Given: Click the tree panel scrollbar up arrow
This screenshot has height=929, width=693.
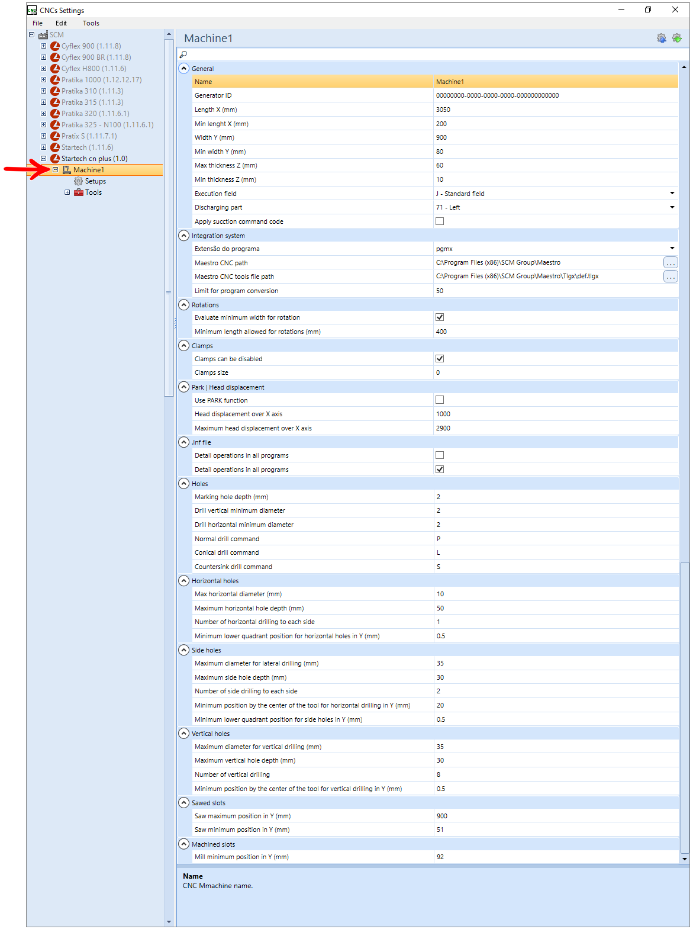Looking at the screenshot, I should click(169, 34).
